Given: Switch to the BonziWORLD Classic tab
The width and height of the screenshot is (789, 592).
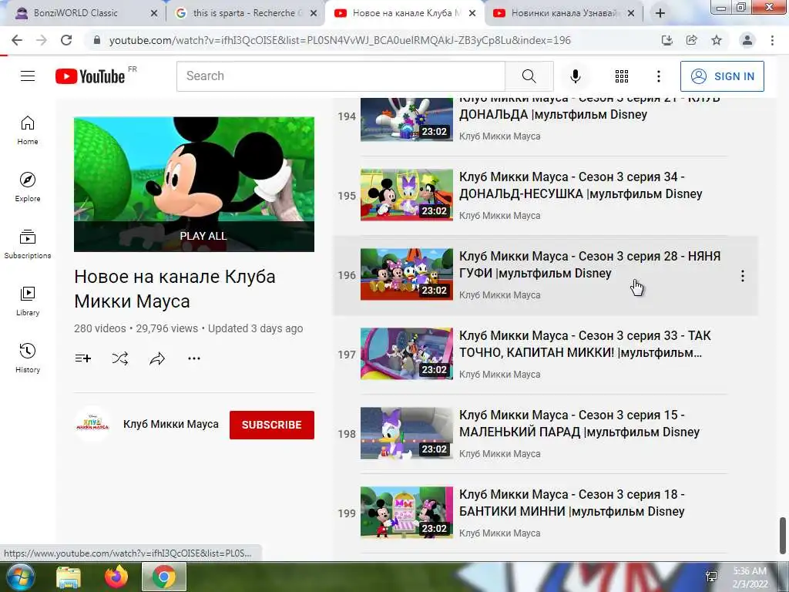Looking at the screenshot, I should pyautogui.click(x=76, y=13).
